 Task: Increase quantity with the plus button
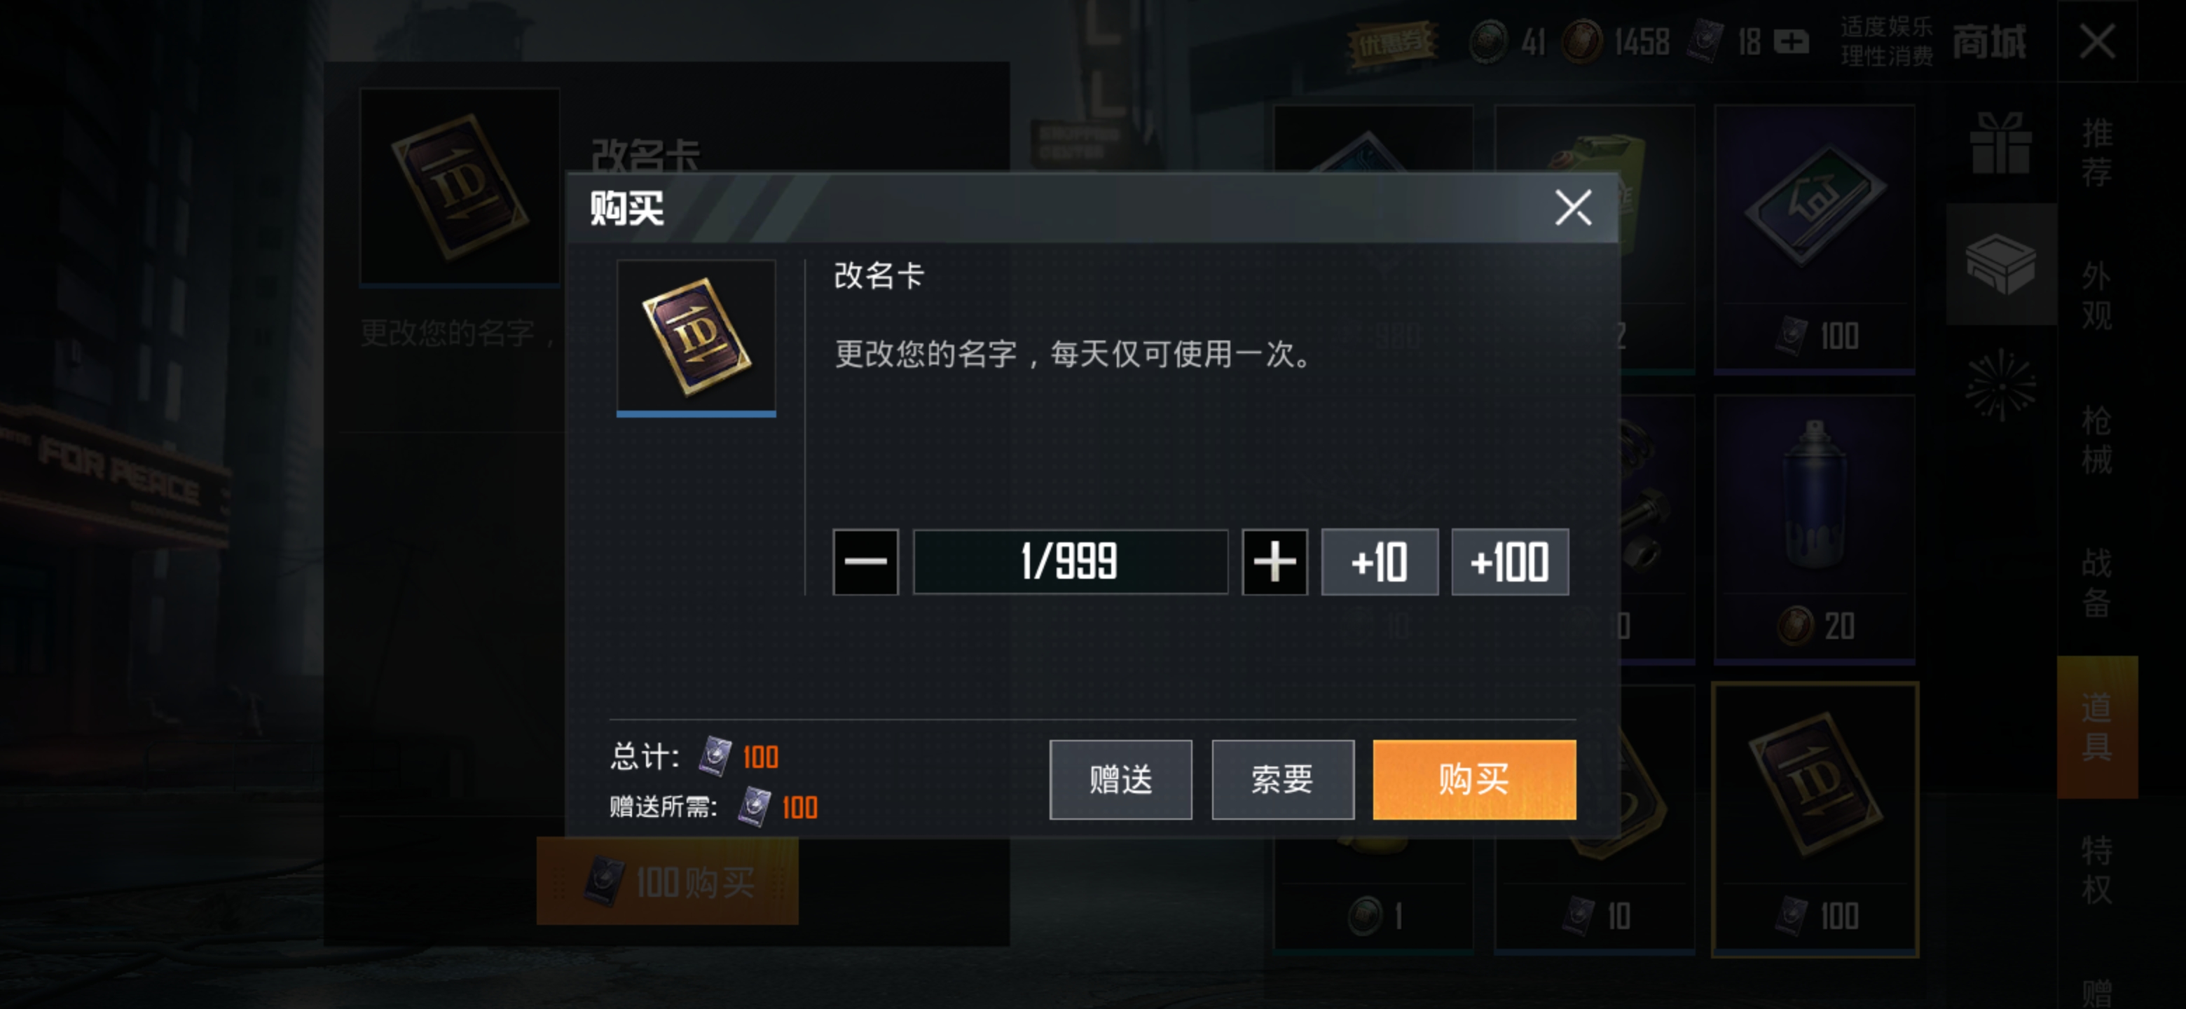(1274, 562)
